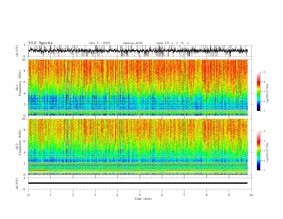This screenshot has width=283, height=219.
Task: Click the ch.2 colorbar "log(PSD)(V²/Hz)" label
Action: click(267, 152)
